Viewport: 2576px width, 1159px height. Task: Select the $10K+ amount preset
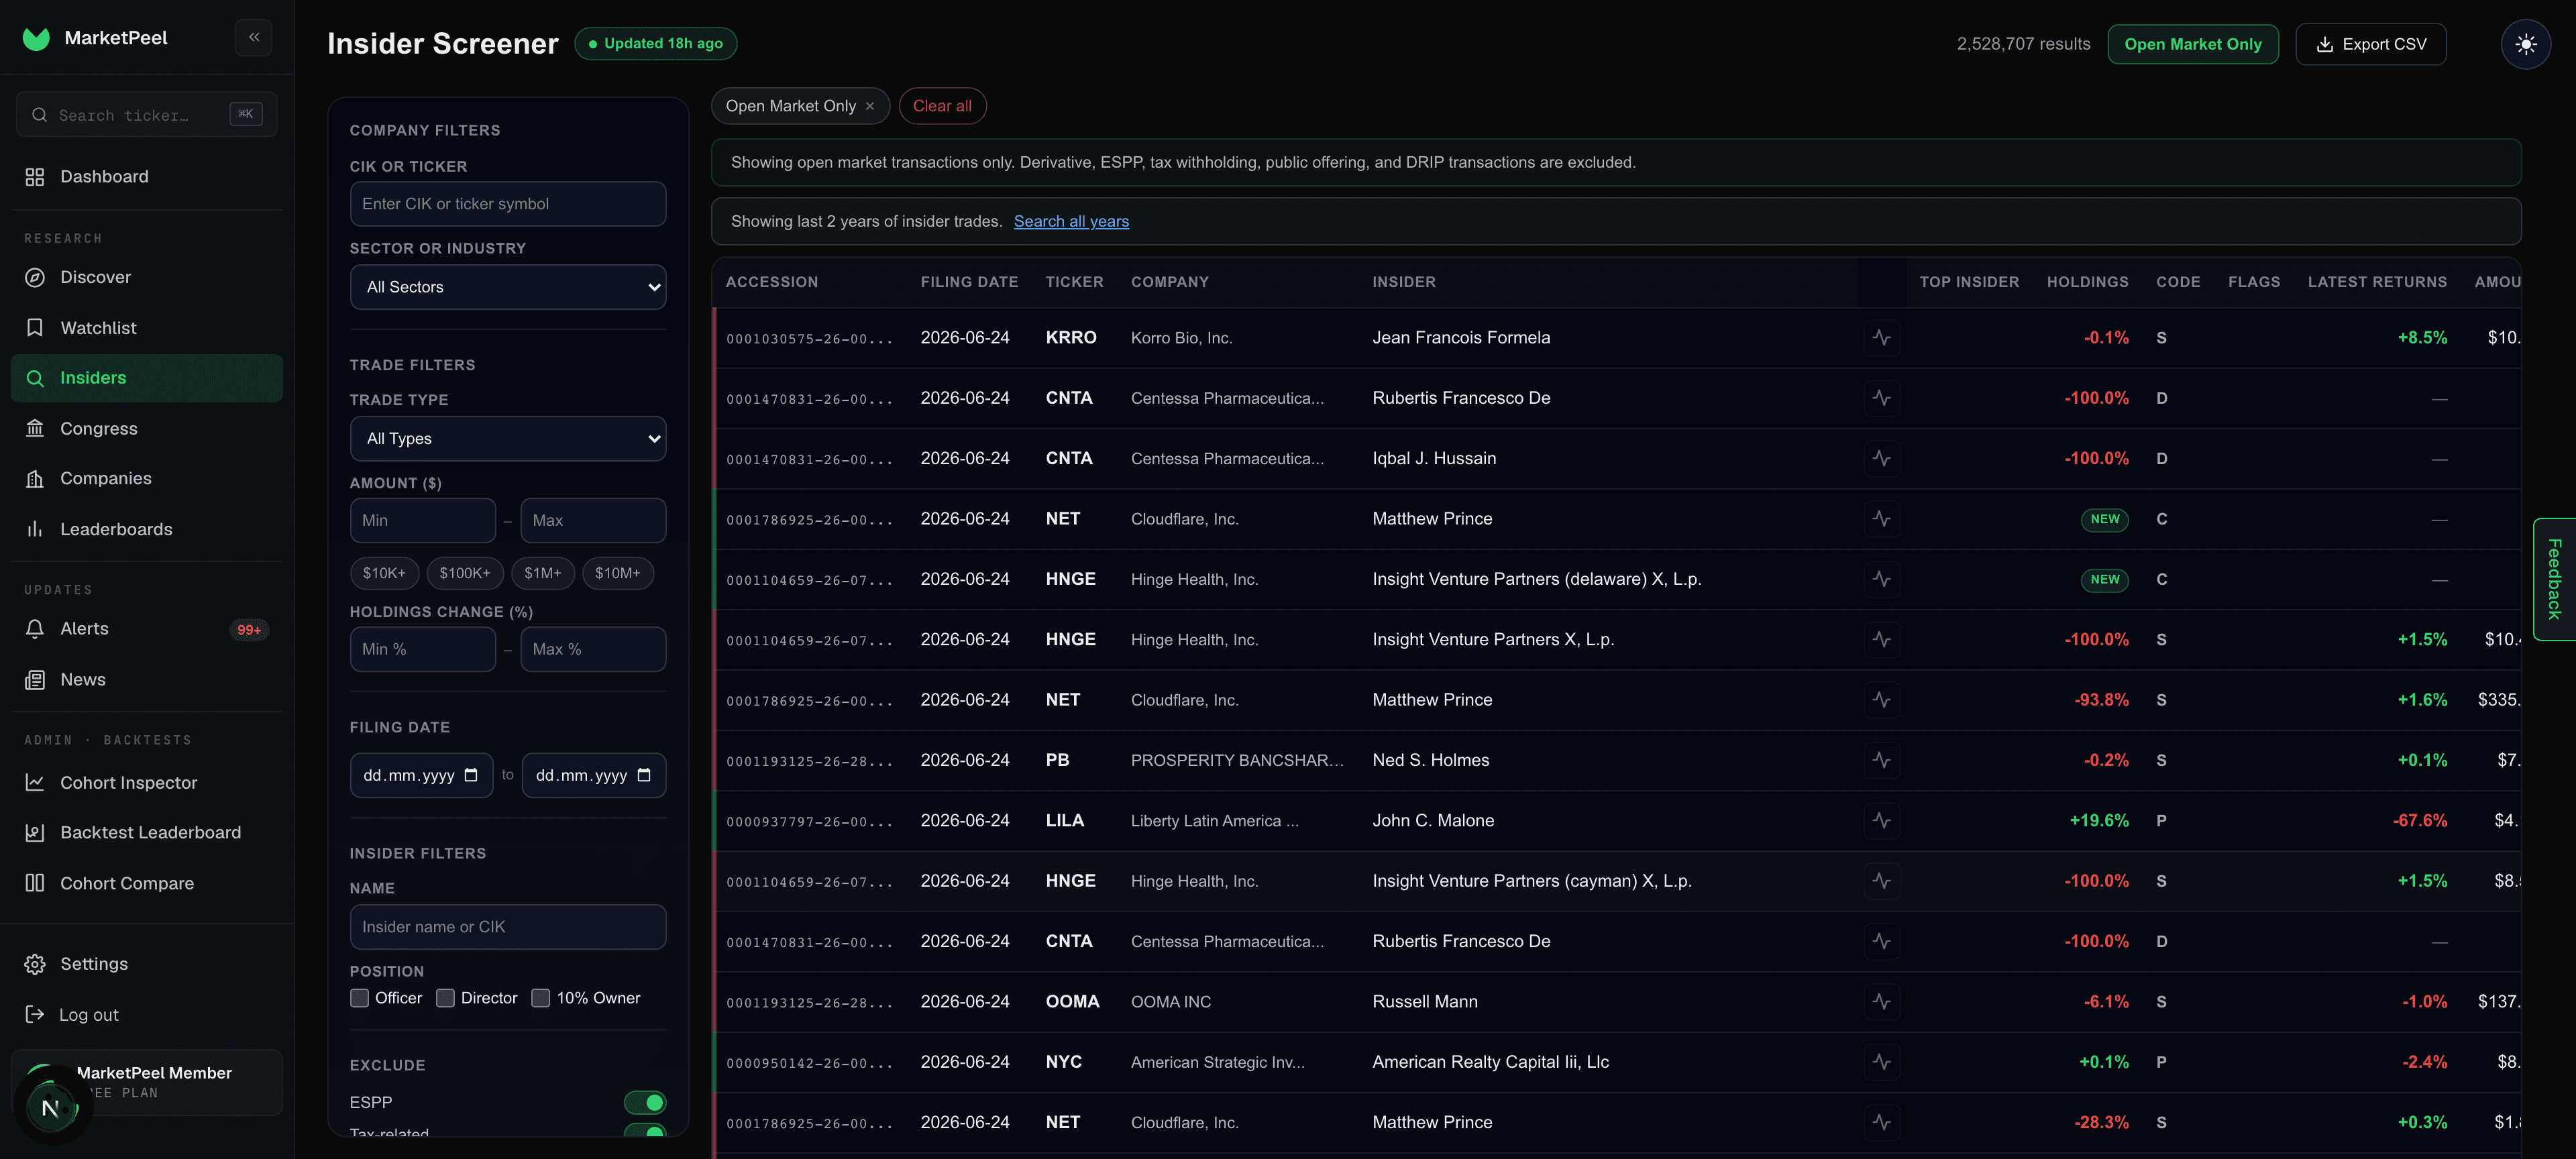[x=384, y=573]
